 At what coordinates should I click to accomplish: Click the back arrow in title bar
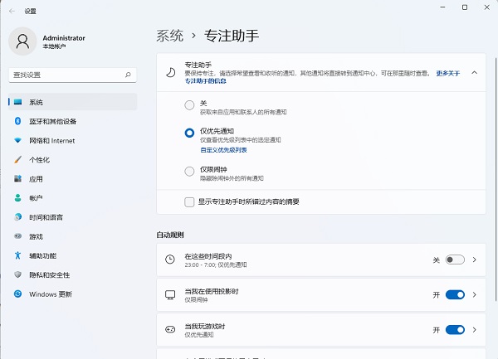(x=12, y=11)
